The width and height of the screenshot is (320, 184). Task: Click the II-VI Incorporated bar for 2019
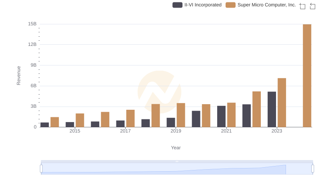(x=171, y=122)
